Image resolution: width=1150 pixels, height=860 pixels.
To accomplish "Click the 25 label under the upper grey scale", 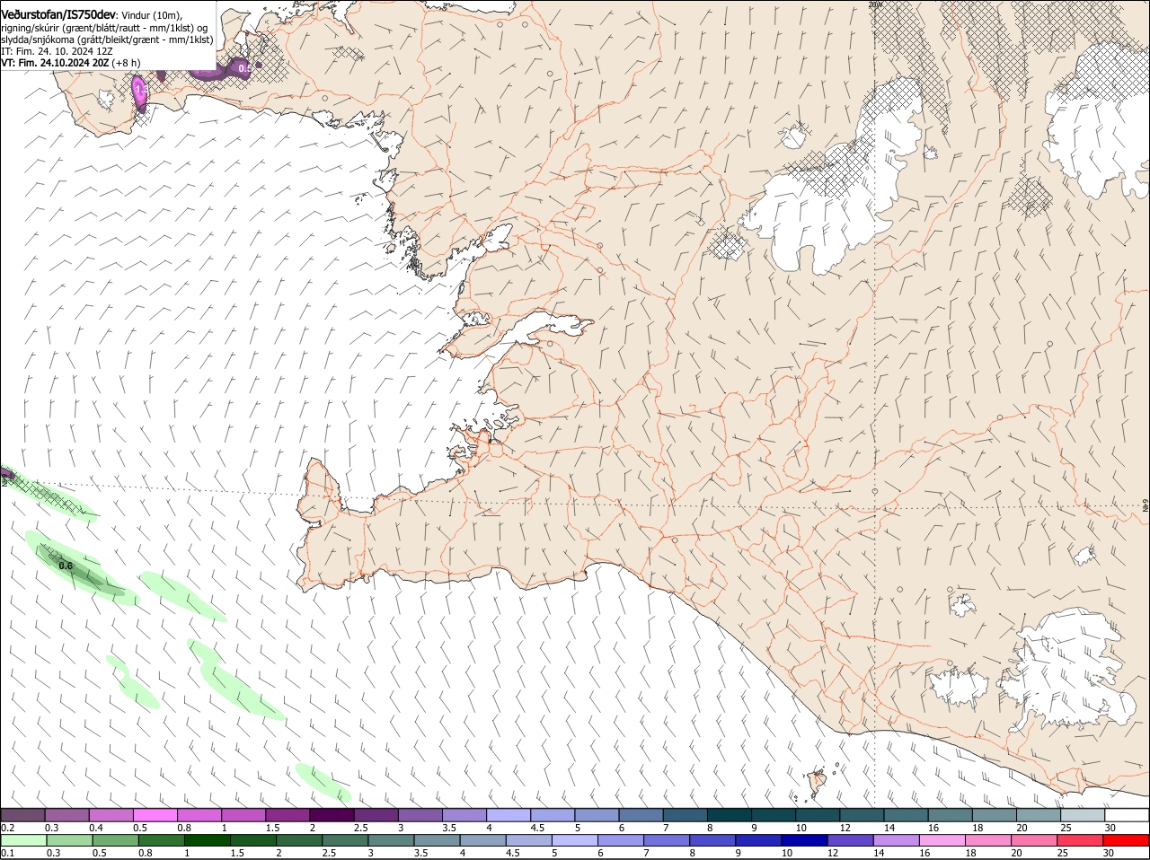I will 1066,828.
